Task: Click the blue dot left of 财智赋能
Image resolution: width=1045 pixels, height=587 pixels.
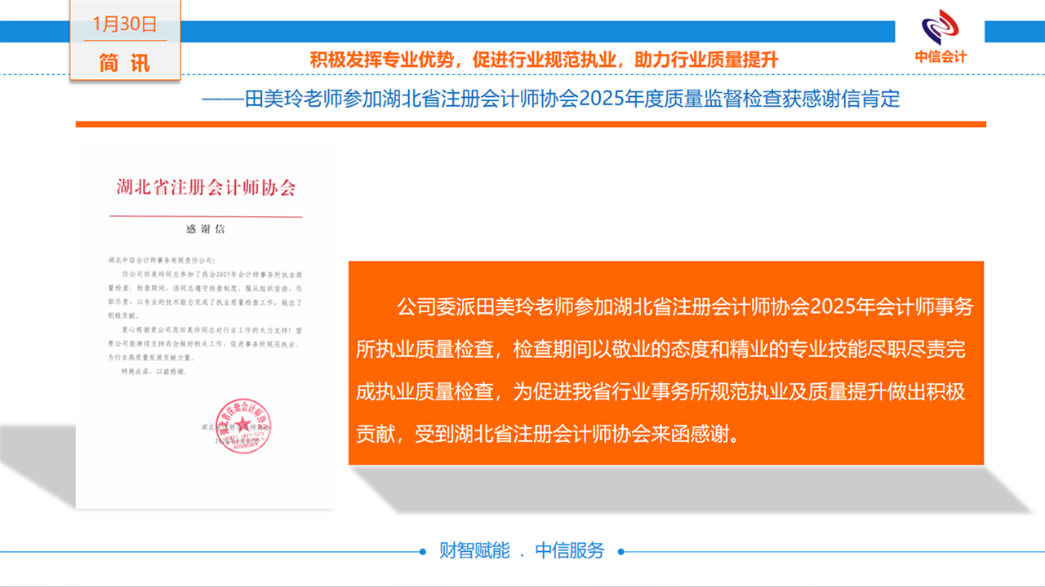Action: pos(422,551)
